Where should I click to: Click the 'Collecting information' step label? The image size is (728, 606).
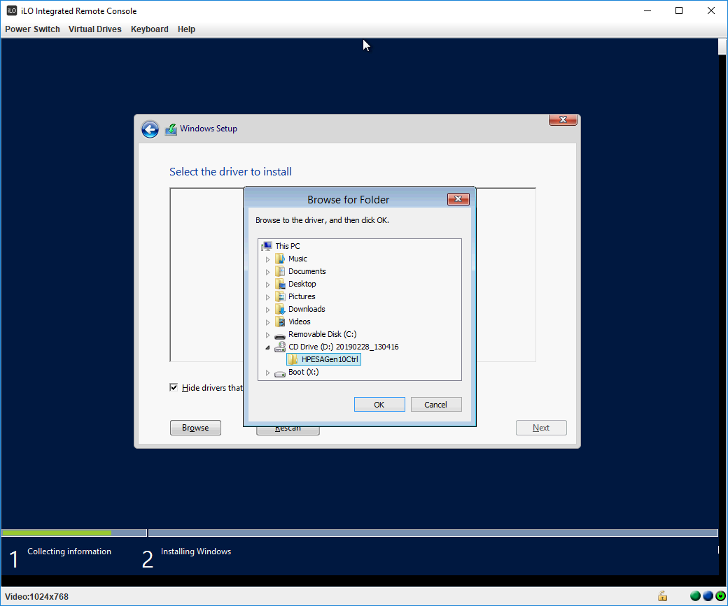pos(69,551)
